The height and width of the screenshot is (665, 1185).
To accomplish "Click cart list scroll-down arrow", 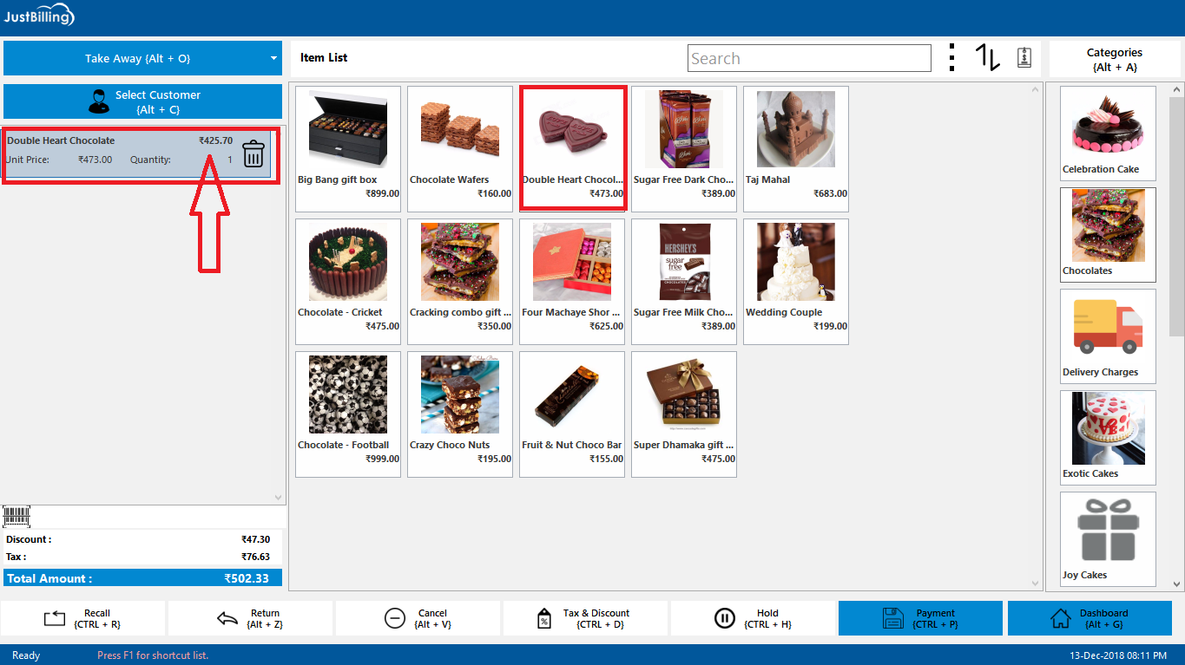I will pos(279,498).
